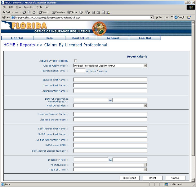Click the Stop loading icon

pos(24,12)
